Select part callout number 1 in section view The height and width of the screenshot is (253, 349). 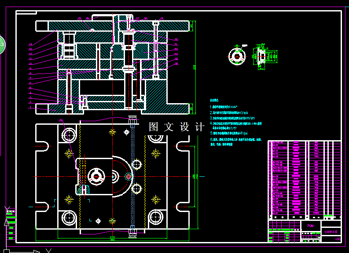[30, 107]
